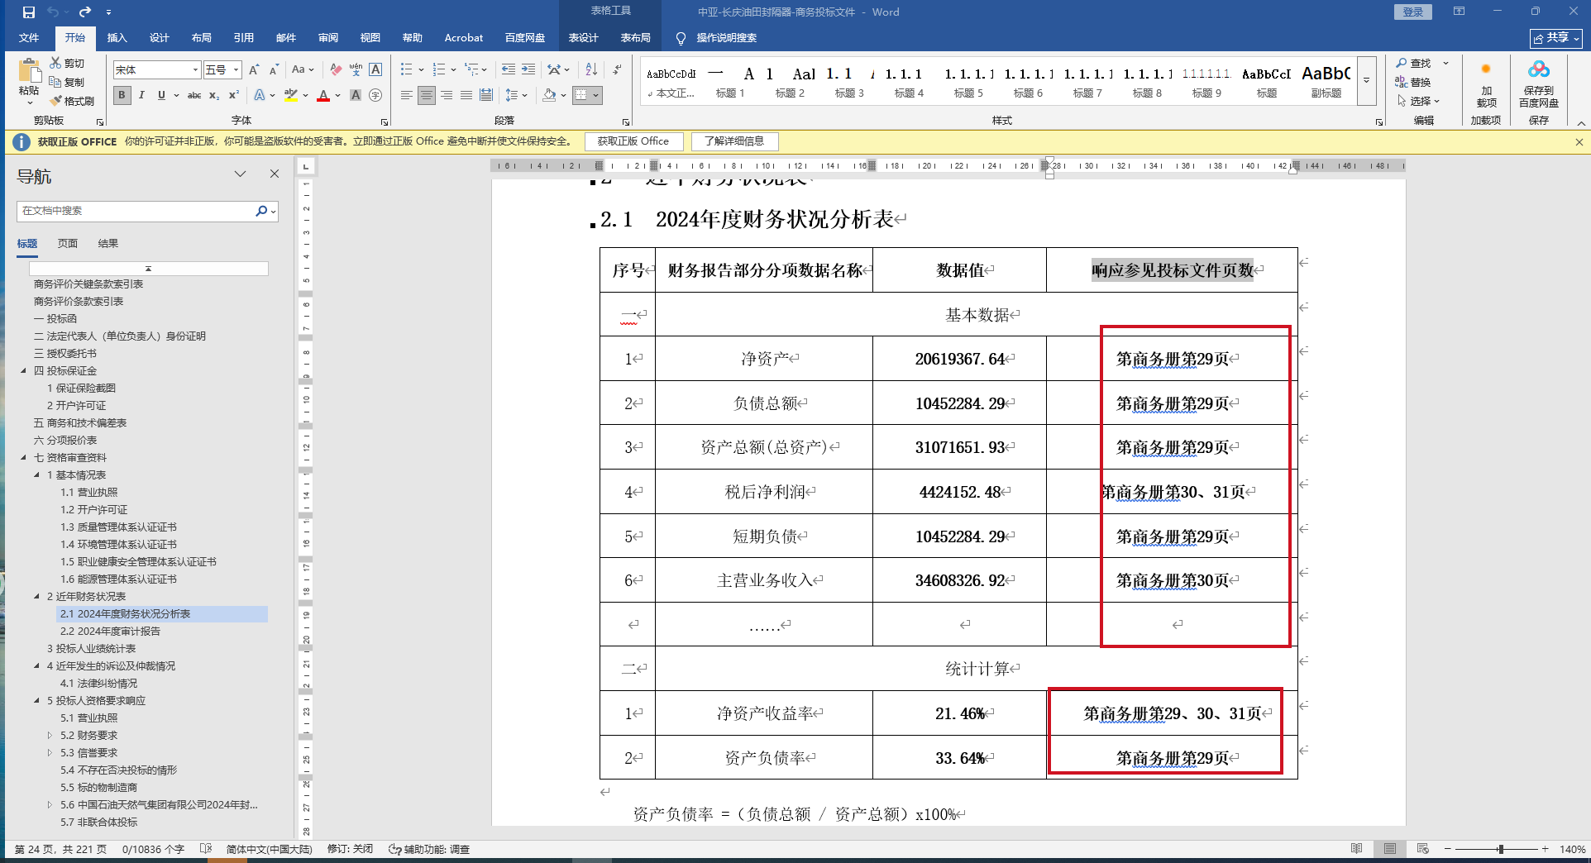Viewport: 1591px width, 863px height.
Task: Open the 插入 ribbon tab
Action: pos(117,37)
